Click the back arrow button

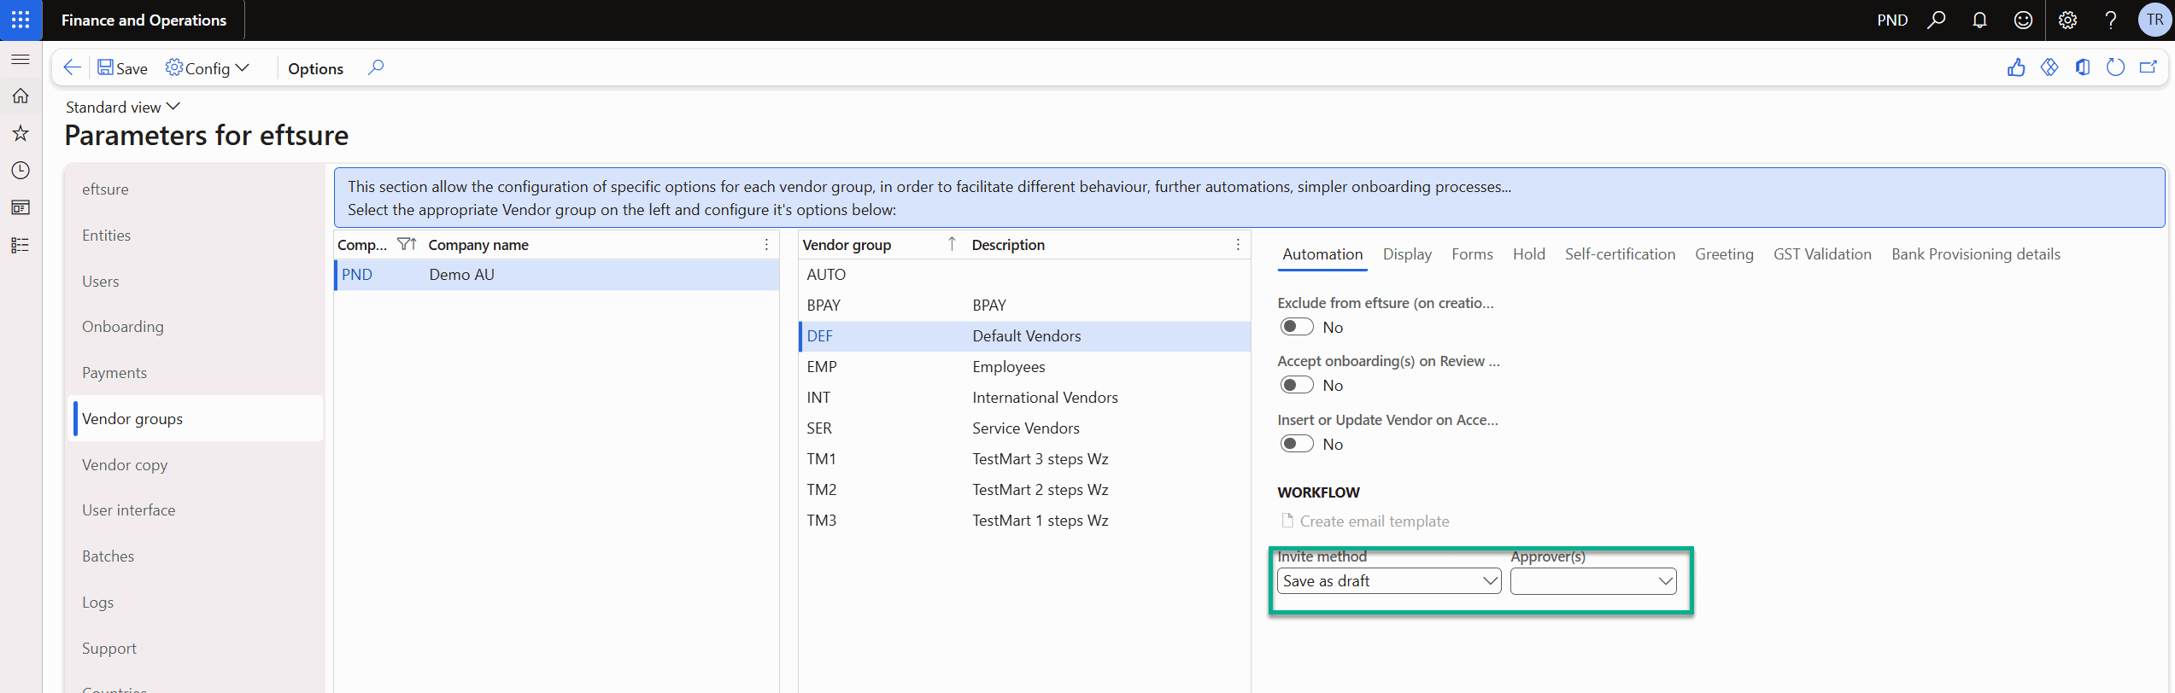click(73, 68)
